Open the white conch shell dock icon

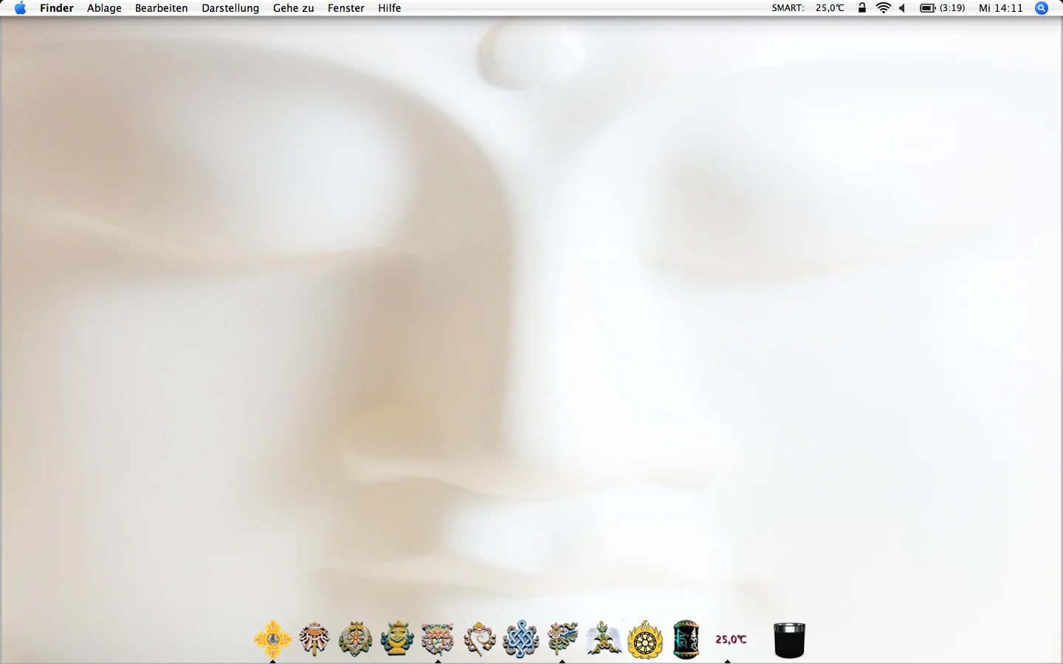pos(479,639)
